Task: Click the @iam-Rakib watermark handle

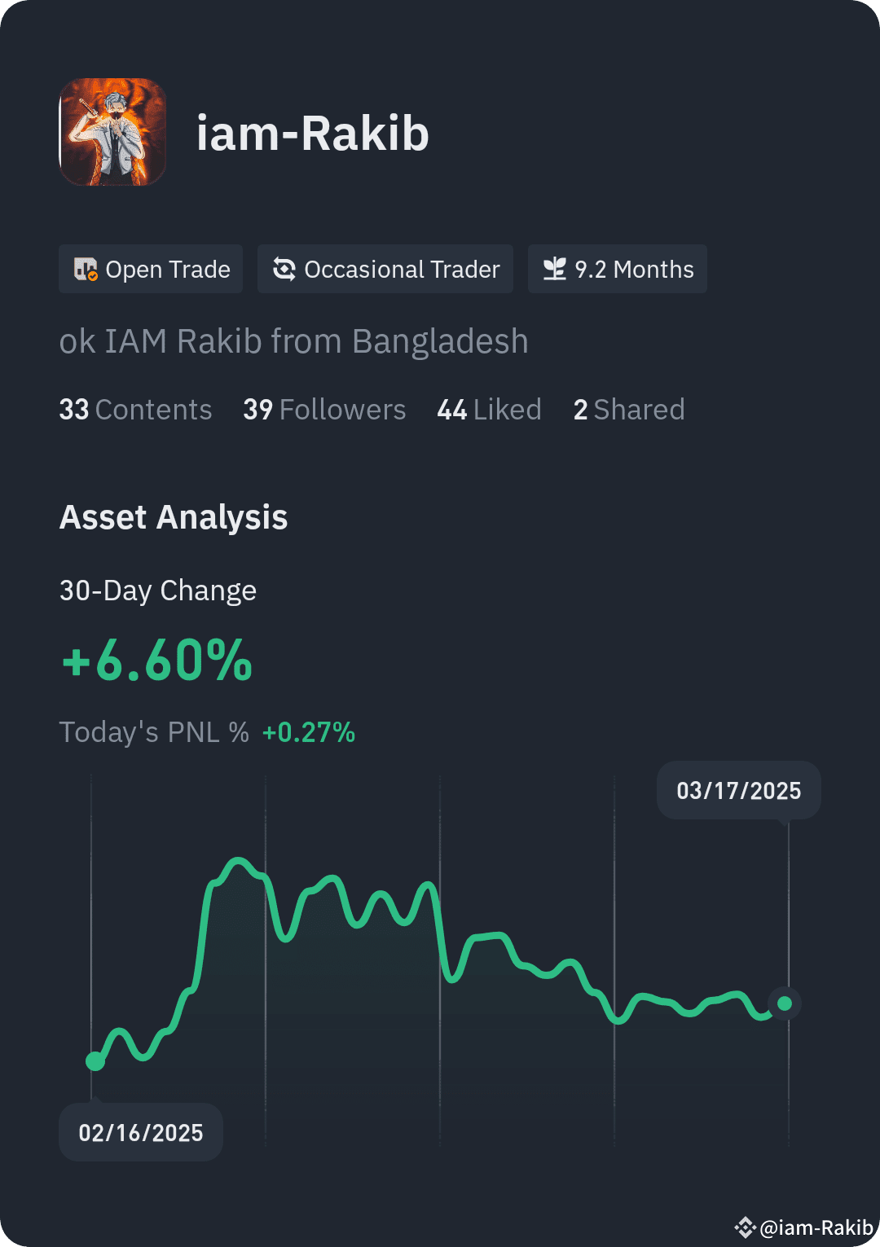Action: 816,1227
